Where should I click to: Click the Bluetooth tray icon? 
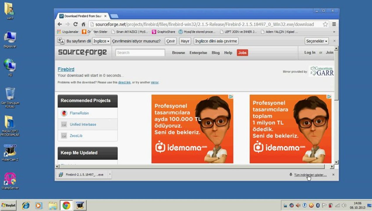(x=318, y=205)
